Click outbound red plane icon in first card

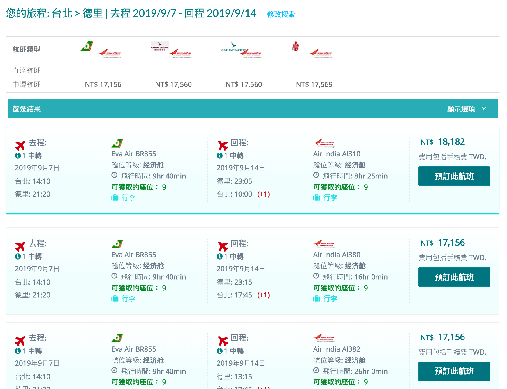pos(20,146)
